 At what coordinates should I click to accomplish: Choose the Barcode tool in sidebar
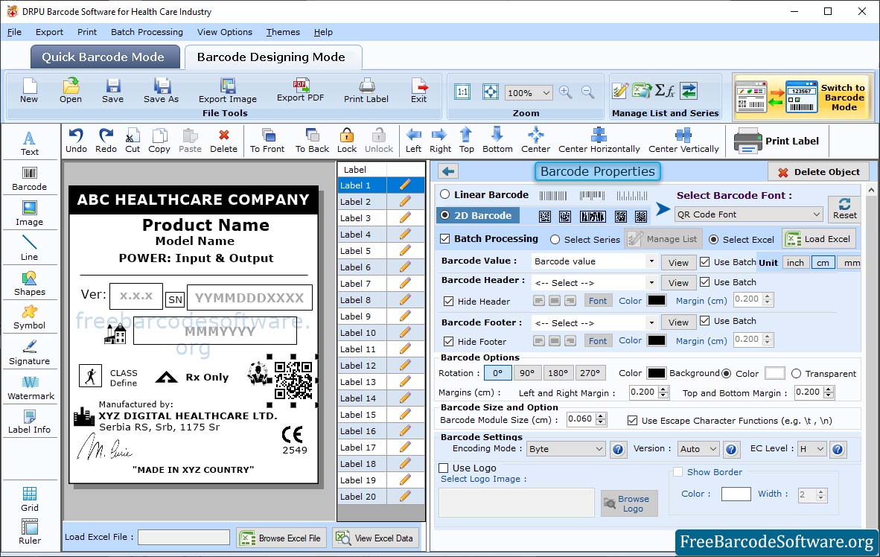(29, 179)
